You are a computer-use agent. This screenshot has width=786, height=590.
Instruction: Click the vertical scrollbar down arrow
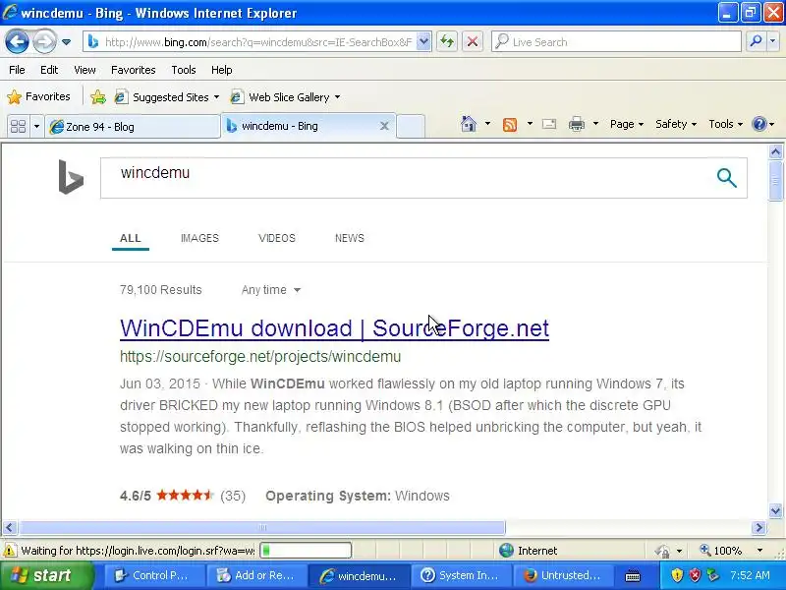[775, 511]
